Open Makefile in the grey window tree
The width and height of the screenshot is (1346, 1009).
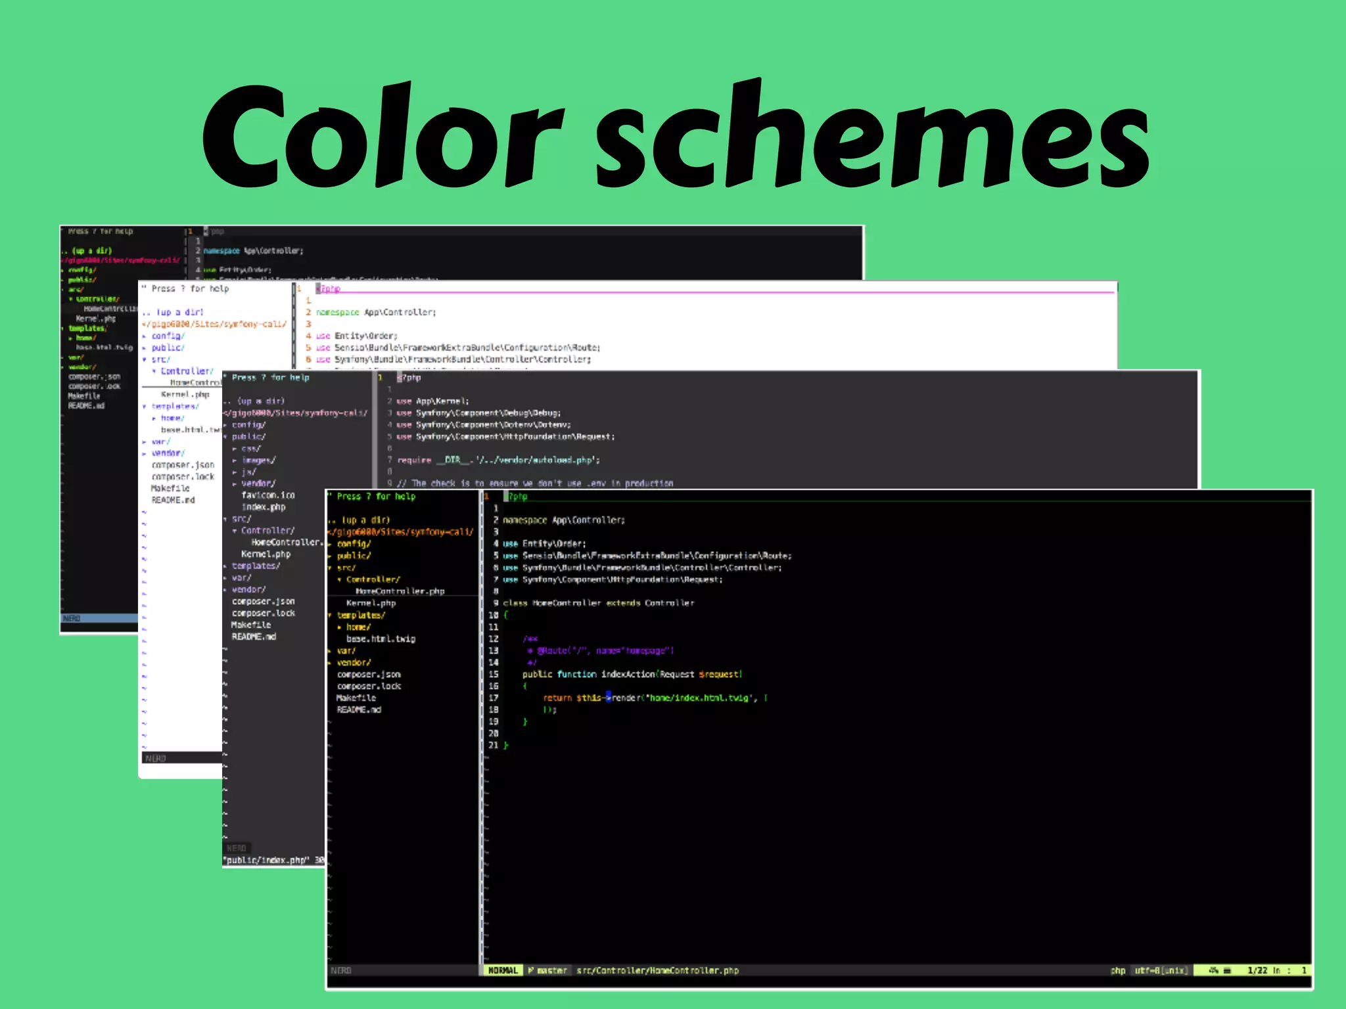coord(251,625)
